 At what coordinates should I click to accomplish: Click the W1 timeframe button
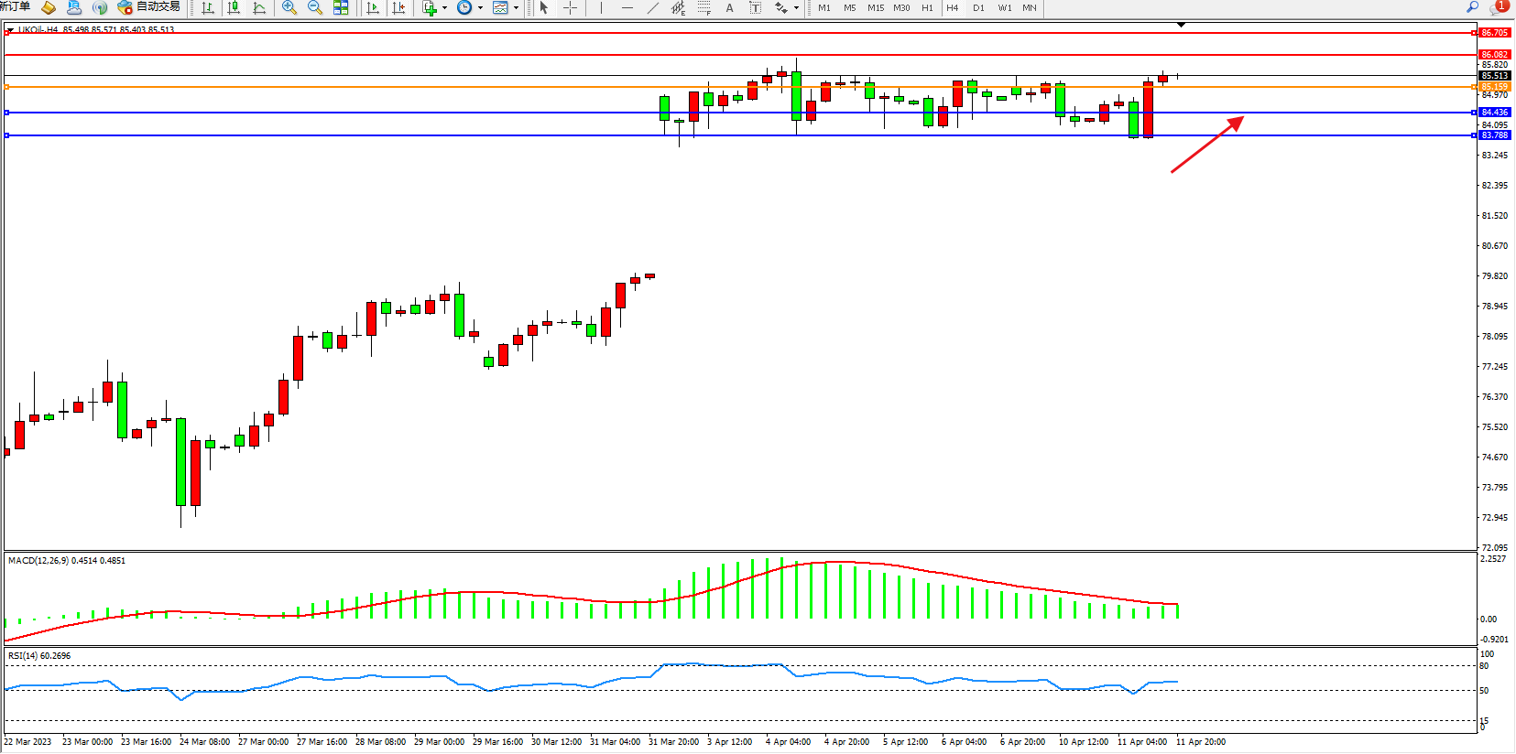1005,8
